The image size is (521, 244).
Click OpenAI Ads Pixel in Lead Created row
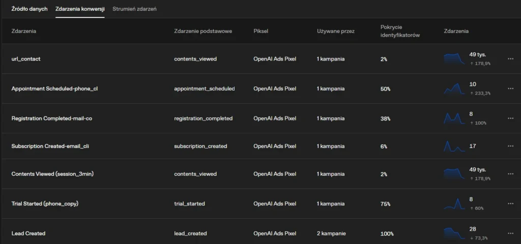point(275,233)
